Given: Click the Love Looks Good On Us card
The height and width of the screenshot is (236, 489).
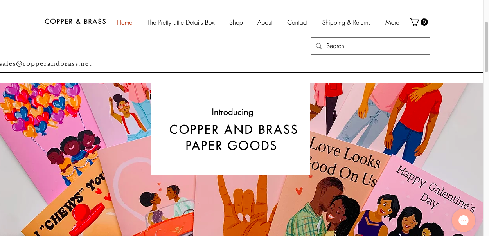Looking at the screenshot, I should click(336, 184).
